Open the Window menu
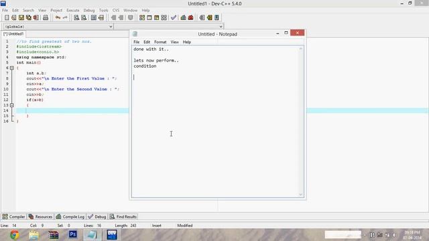The height and width of the screenshot is (241, 429). pos(130,10)
